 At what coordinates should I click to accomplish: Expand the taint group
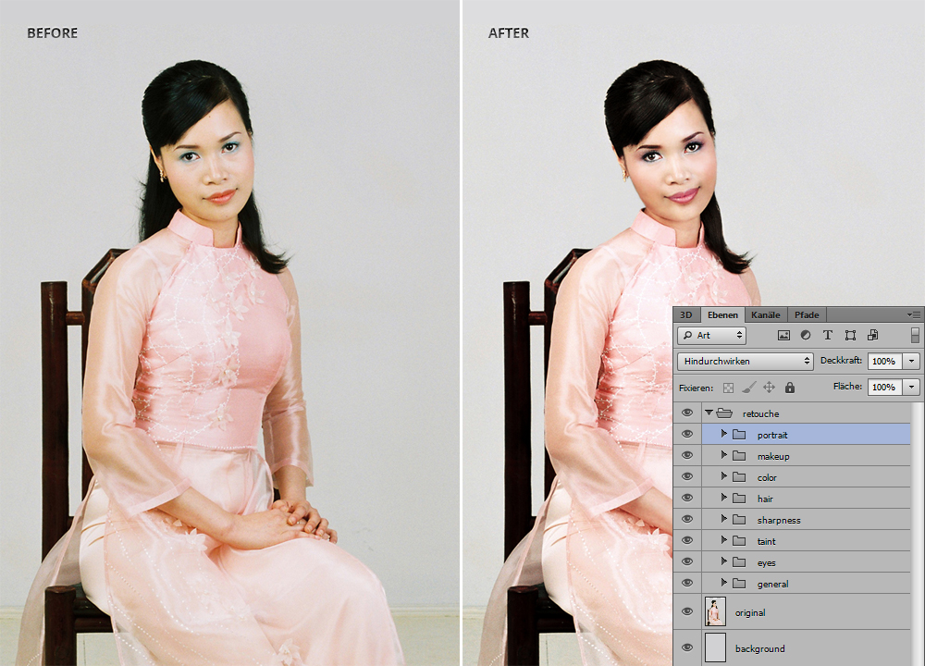(x=724, y=540)
